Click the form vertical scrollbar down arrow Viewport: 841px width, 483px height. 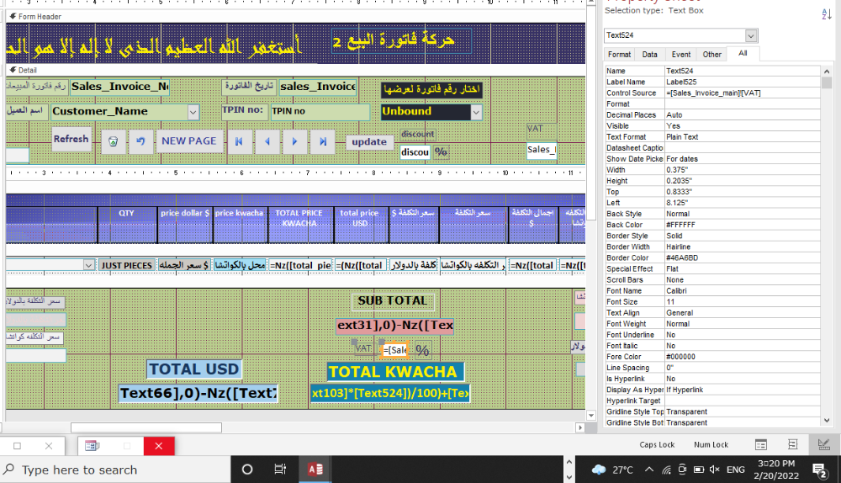click(591, 415)
